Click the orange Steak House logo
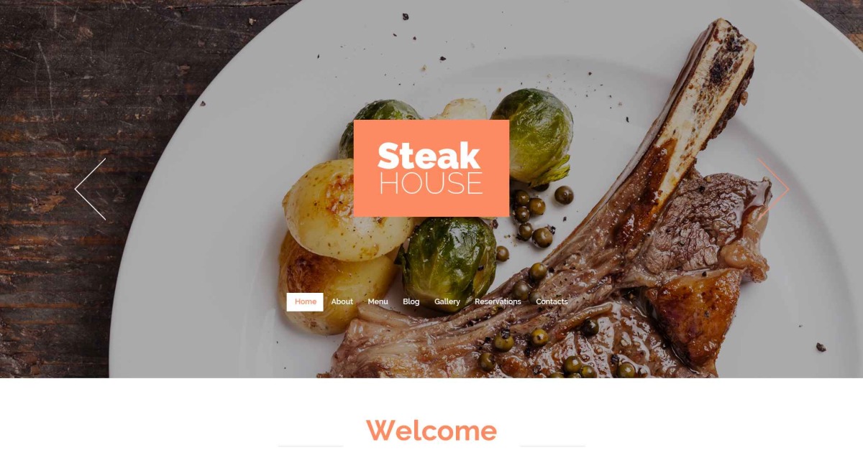Viewport: 863px width, 450px height. click(x=431, y=168)
